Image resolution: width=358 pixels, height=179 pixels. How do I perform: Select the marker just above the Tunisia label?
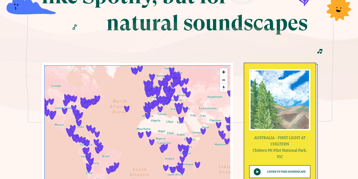tap(160, 109)
